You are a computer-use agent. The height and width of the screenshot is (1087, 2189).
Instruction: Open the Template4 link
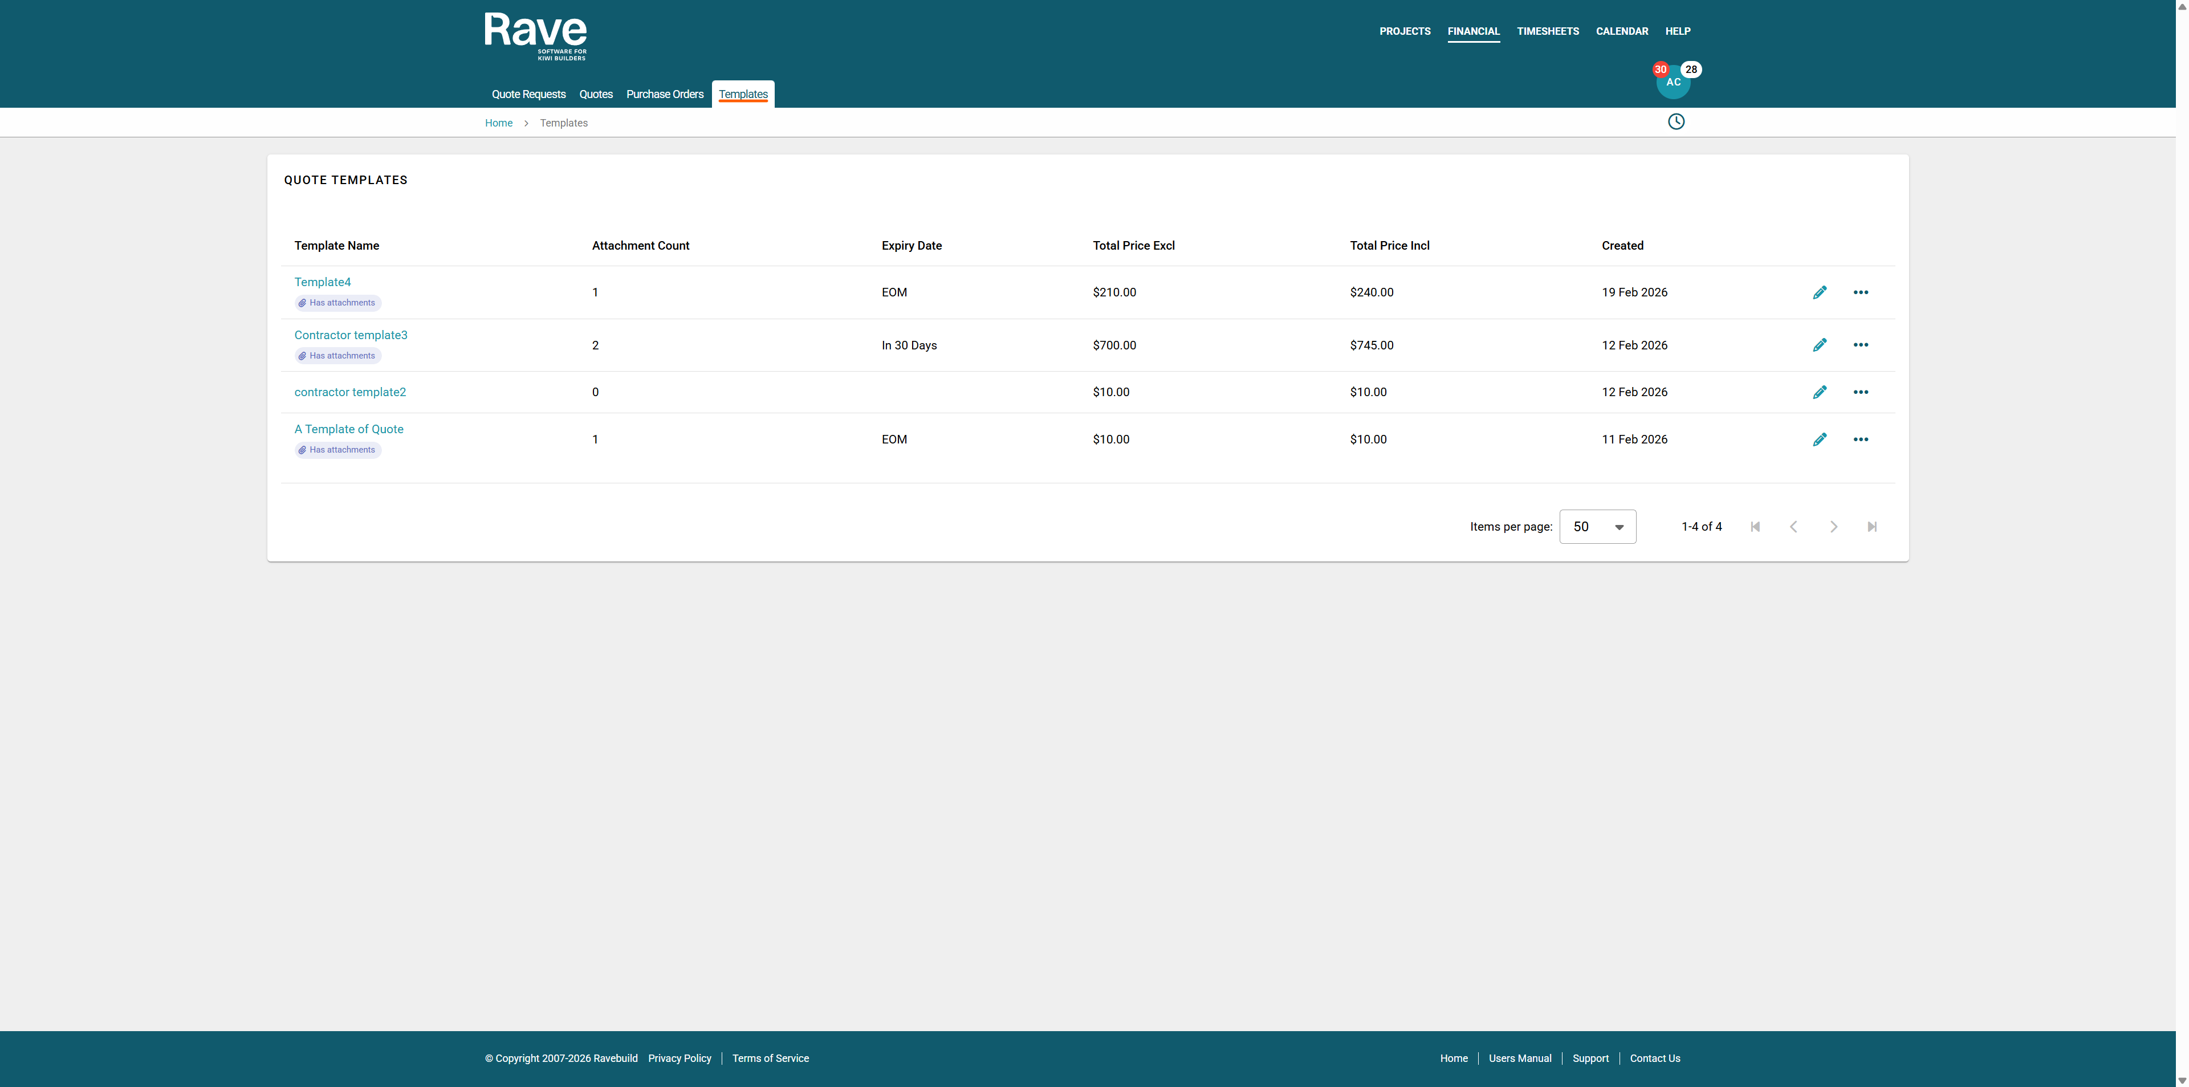click(322, 282)
